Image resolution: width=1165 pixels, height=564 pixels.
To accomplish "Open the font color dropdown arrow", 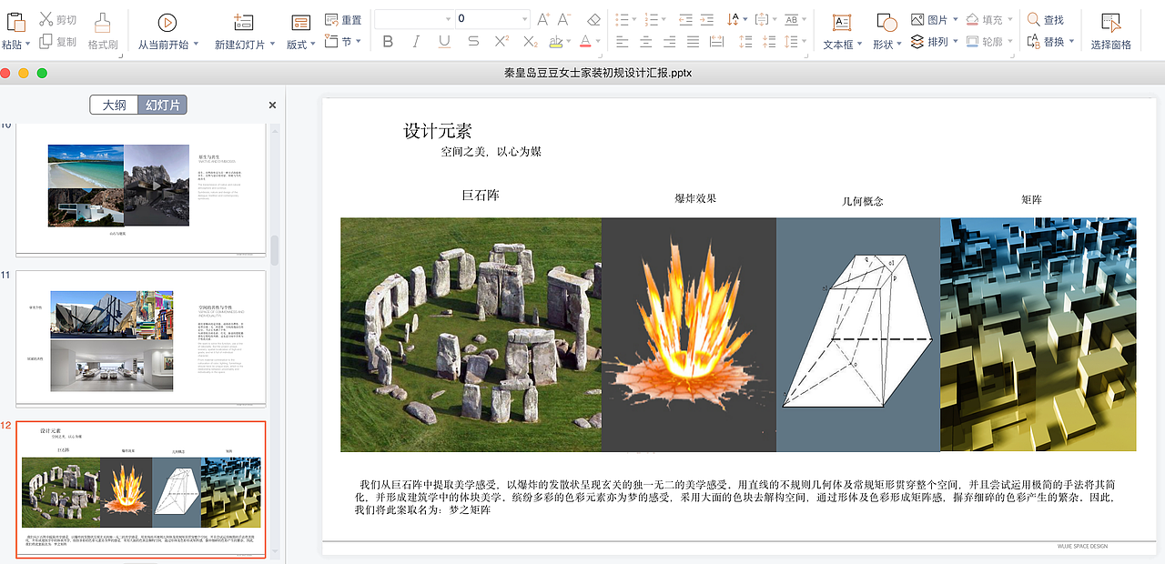I will point(598,42).
